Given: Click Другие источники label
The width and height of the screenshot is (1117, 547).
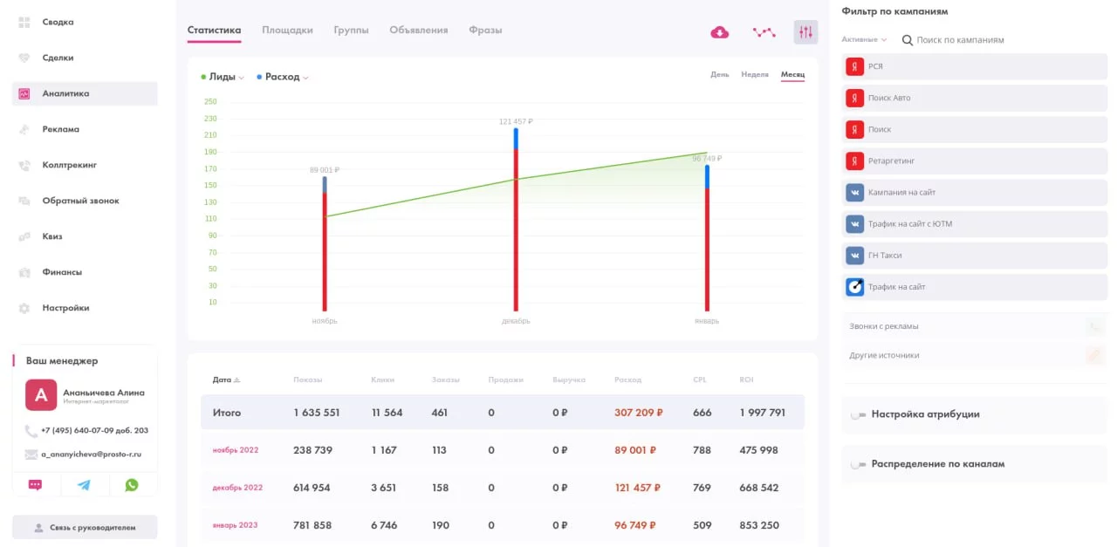Looking at the screenshot, I should click(x=884, y=355).
